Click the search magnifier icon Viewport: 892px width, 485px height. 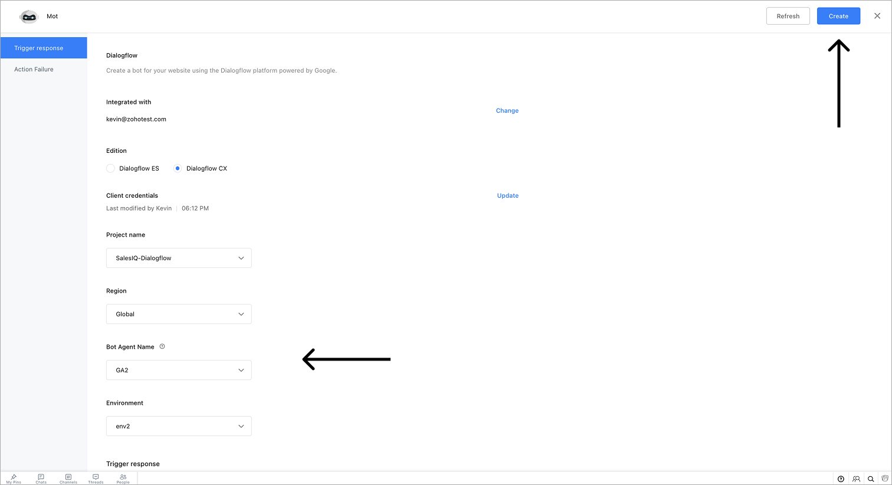(871, 479)
